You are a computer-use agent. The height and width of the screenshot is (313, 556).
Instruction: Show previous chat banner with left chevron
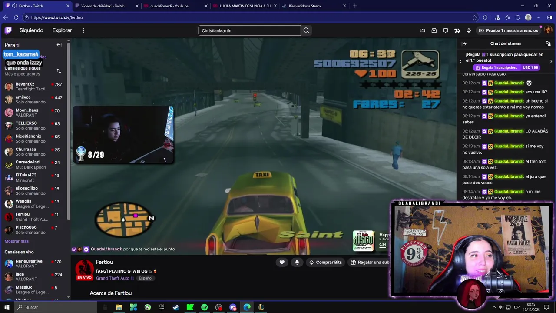[x=461, y=61]
